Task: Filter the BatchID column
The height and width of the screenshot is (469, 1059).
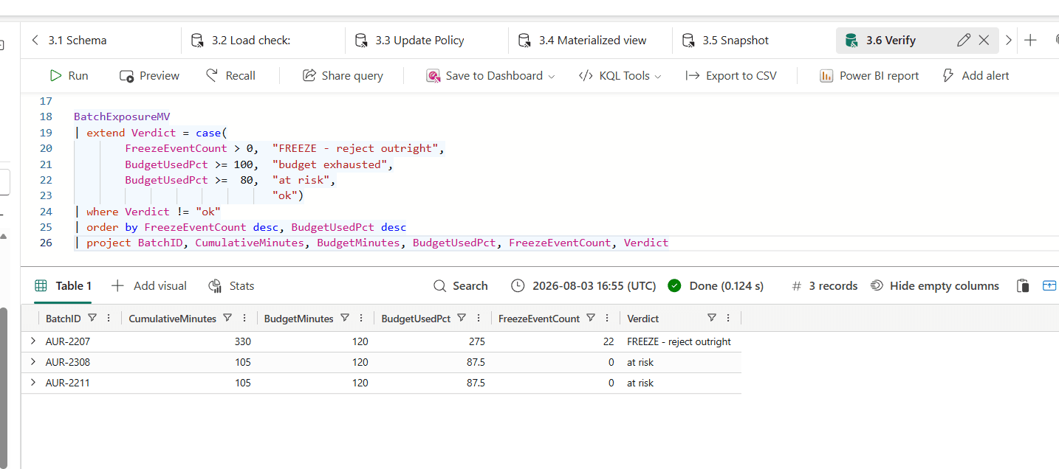Action: click(92, 318)
